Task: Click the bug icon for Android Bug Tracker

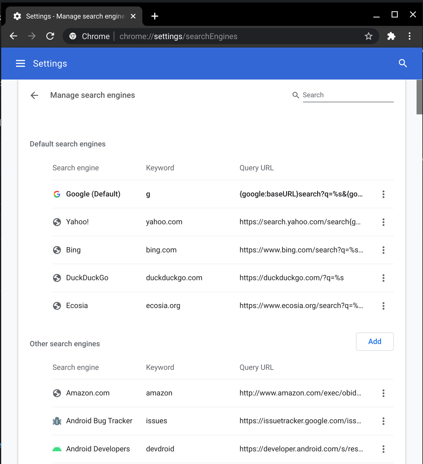Action: point(57,421)
